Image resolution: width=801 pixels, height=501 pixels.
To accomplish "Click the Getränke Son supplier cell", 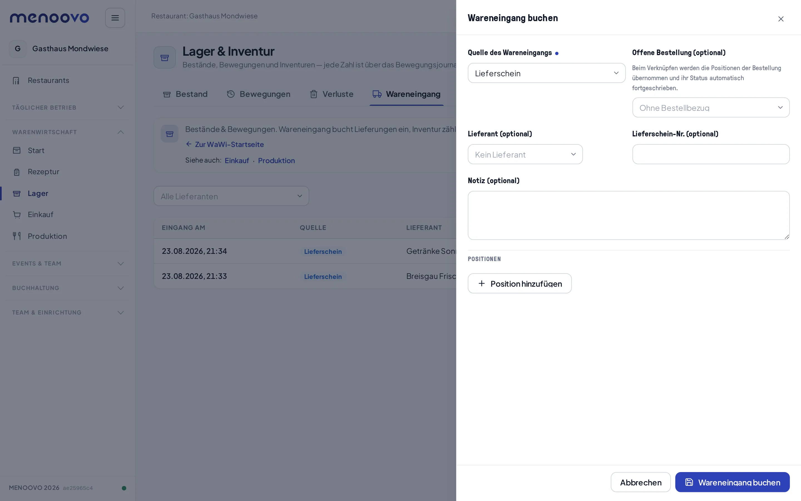I will click(431, 251).
